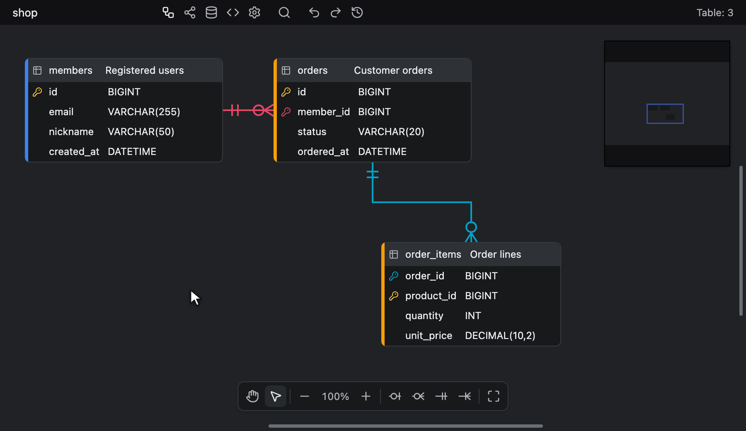Click the foreign key icon of member_id
The height and width of the screenshot is (431, 746).
click(x=286, y=112)
